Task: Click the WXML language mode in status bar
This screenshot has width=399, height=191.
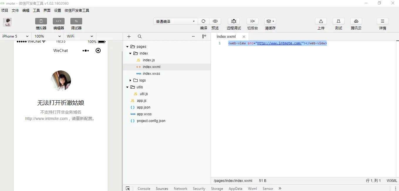Action: (x=392, y=181)
